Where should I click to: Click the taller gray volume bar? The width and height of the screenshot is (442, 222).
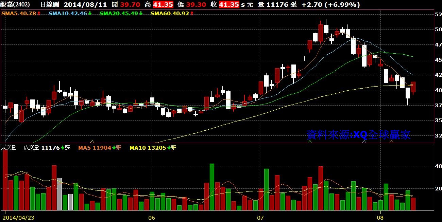(x=60, y=194)
